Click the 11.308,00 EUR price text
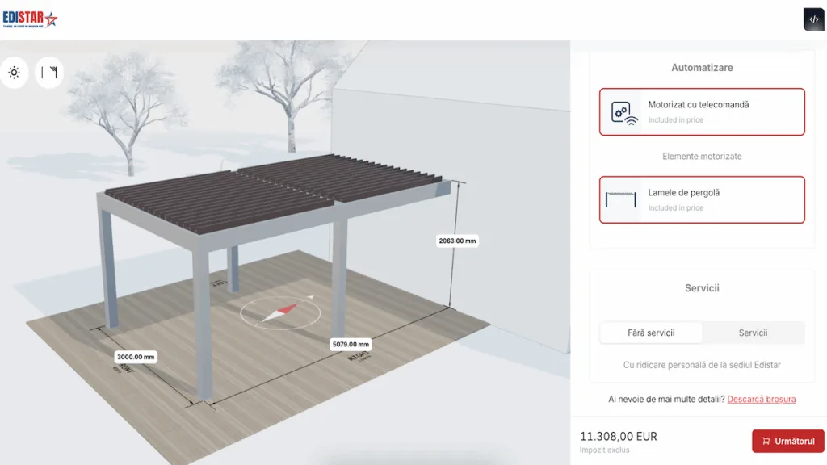Viewport: 827px width, 465px height. pos(618,437)
